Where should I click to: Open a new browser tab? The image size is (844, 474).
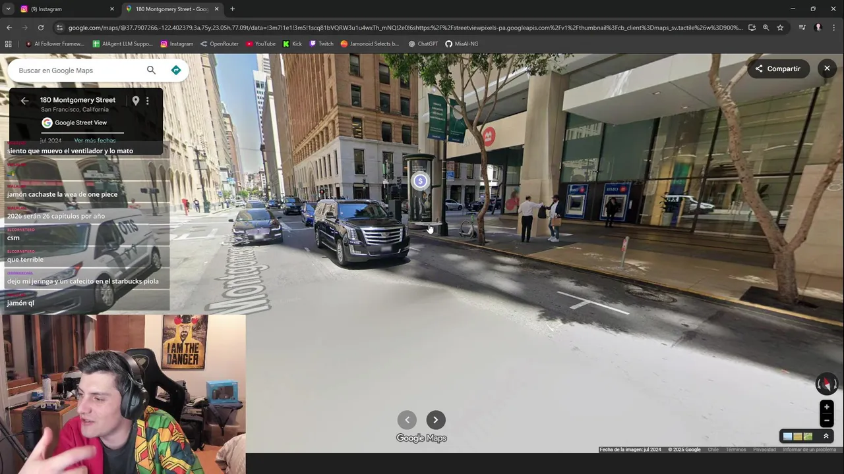coord(232,9)
